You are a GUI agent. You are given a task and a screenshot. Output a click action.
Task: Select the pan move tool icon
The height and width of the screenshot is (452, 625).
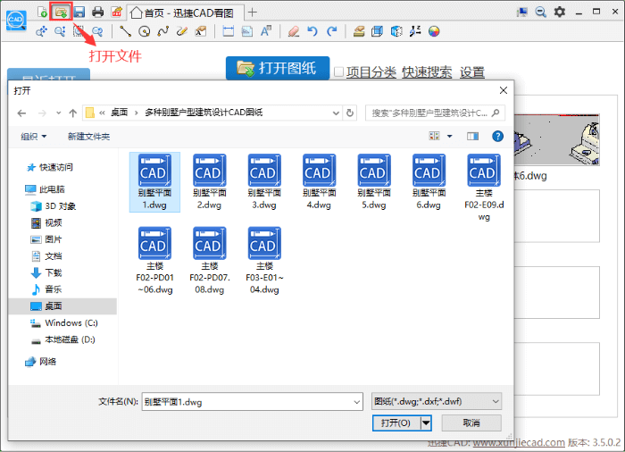click(x=41, y=31)
